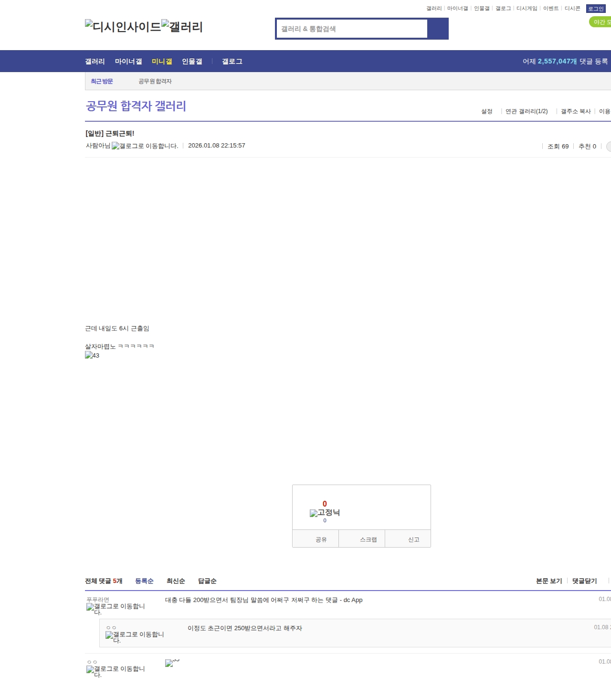Open the 설정 settings menu
Image resolution: width=611 pixels, height=687 pixels.
point(486,111)
